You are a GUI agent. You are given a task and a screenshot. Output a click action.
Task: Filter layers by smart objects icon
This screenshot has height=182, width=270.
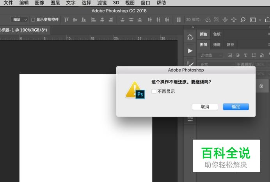coord(262,55)
